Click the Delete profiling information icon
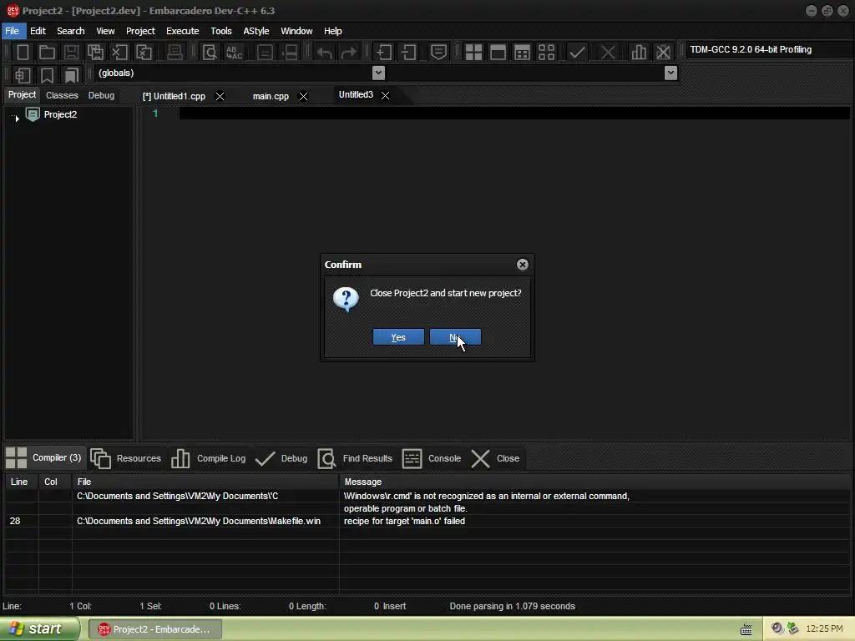Screen dimensions: 855x641 [x=663, y=53]
